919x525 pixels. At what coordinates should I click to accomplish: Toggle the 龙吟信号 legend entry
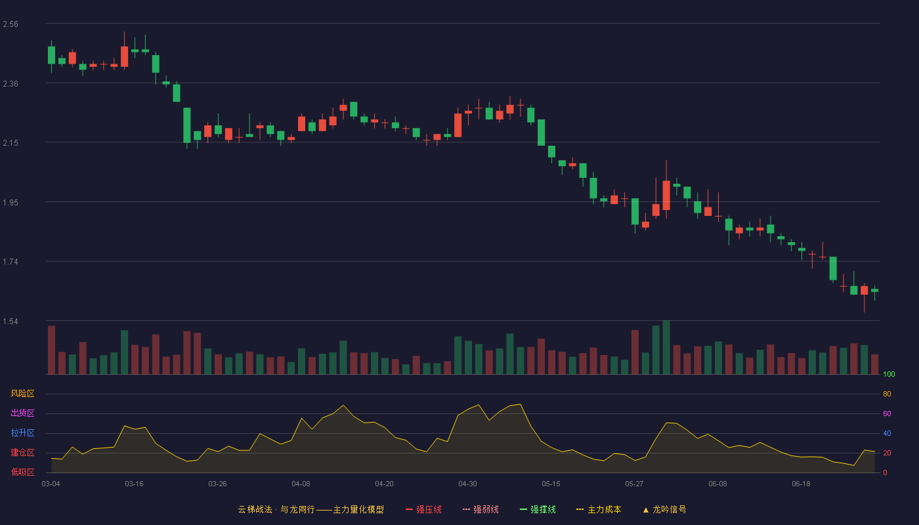click(664, 509)
